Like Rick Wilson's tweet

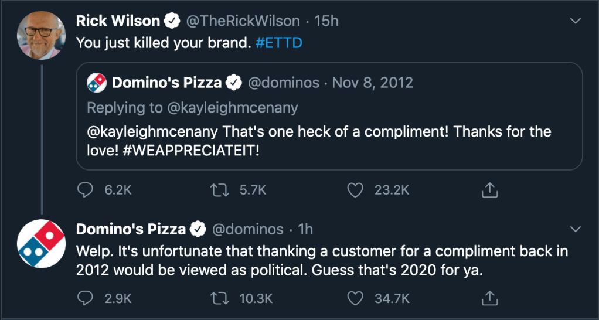pyautogui.click(x=356, y=189)
